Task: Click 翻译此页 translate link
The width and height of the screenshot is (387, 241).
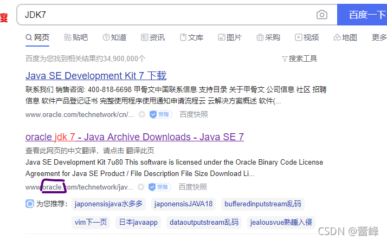Action: (x=140, y=151)
